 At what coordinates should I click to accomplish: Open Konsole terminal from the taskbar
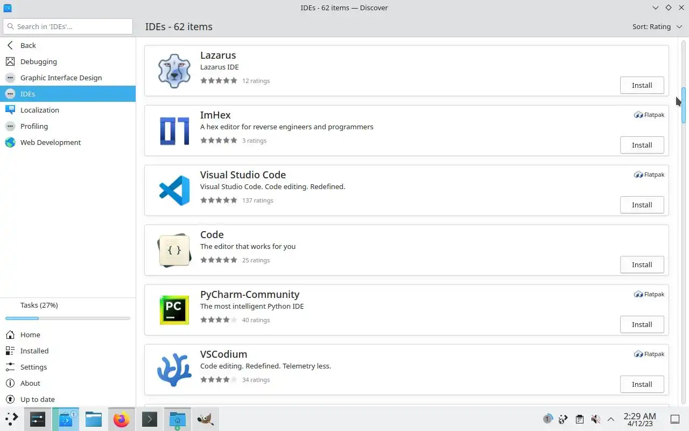point(149,419)
